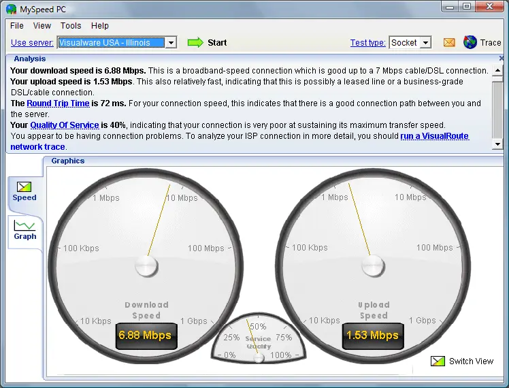
Task: Click the Trace globe icon
Action: 470,42
